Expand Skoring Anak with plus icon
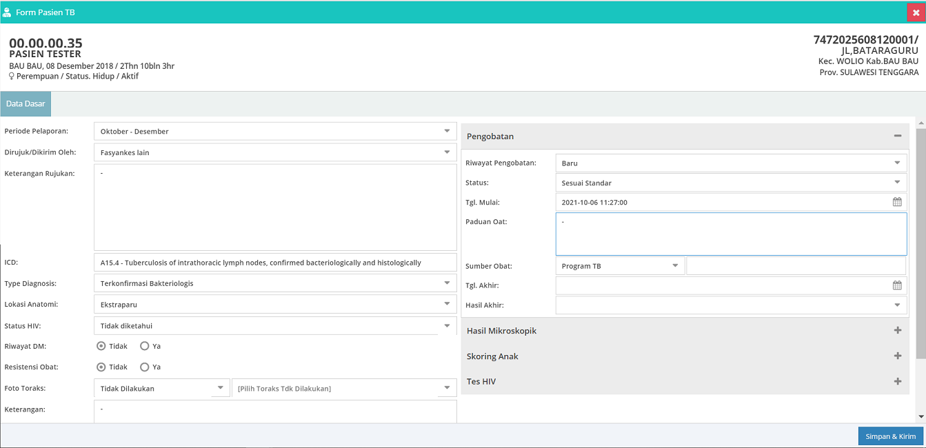The width and height of the screenshot is (926, 448). click(897, 356)
